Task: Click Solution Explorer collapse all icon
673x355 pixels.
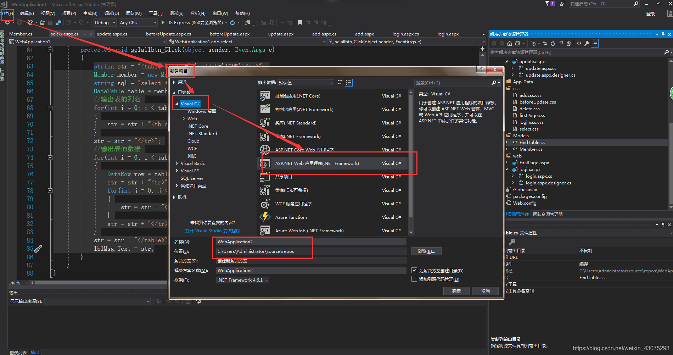Action: click(x=561, y=43)
